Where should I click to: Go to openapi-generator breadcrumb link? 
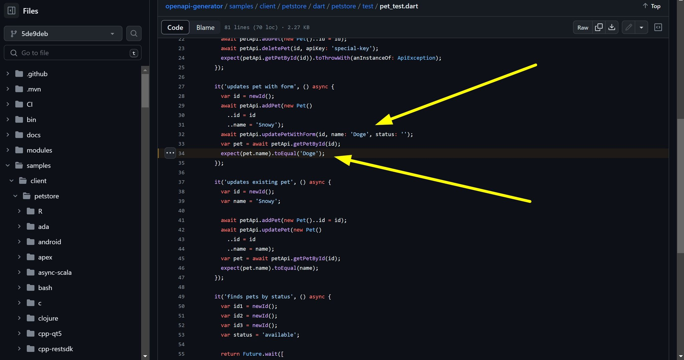[x=194, y=6]
